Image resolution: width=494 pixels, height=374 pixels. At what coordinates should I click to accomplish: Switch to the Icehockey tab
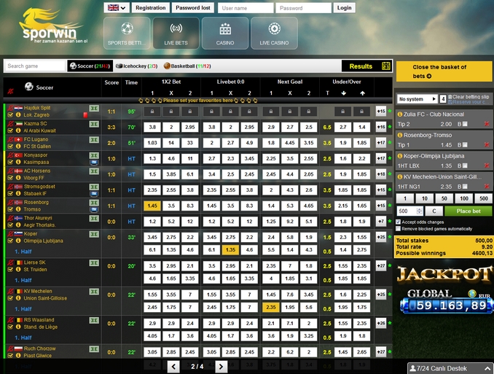click(x=137, y=66)
